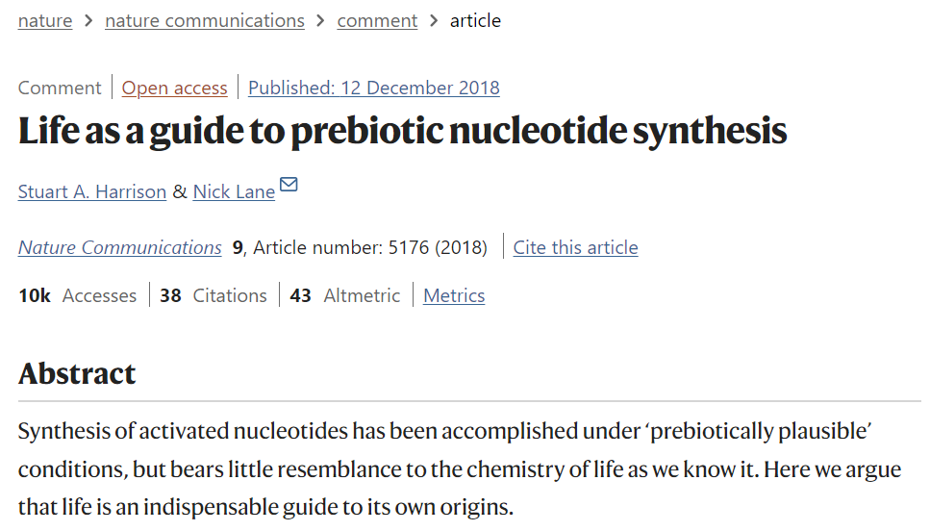Click the chevron right after the "nature" breadcrumb

(88, 20)
